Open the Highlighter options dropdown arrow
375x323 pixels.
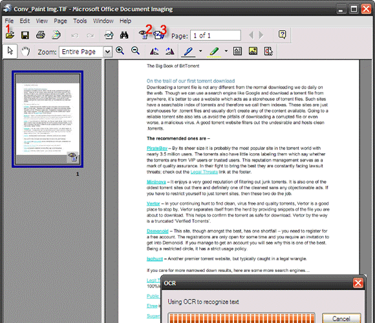226,51
